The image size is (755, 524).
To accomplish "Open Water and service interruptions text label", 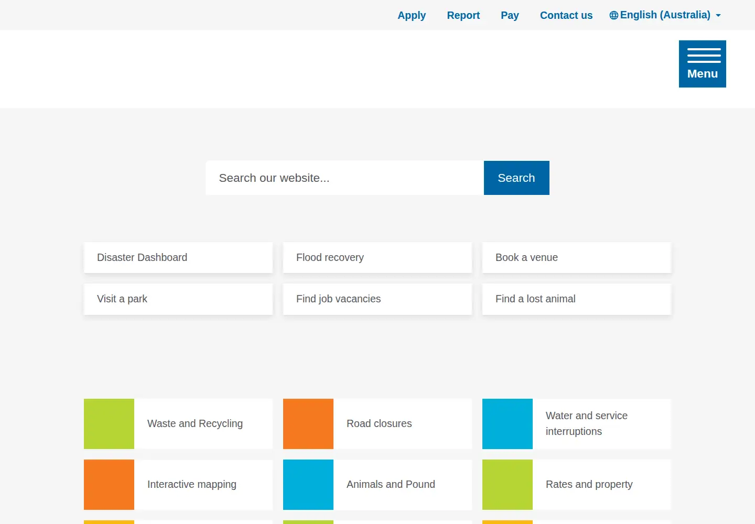I will 587,423.
